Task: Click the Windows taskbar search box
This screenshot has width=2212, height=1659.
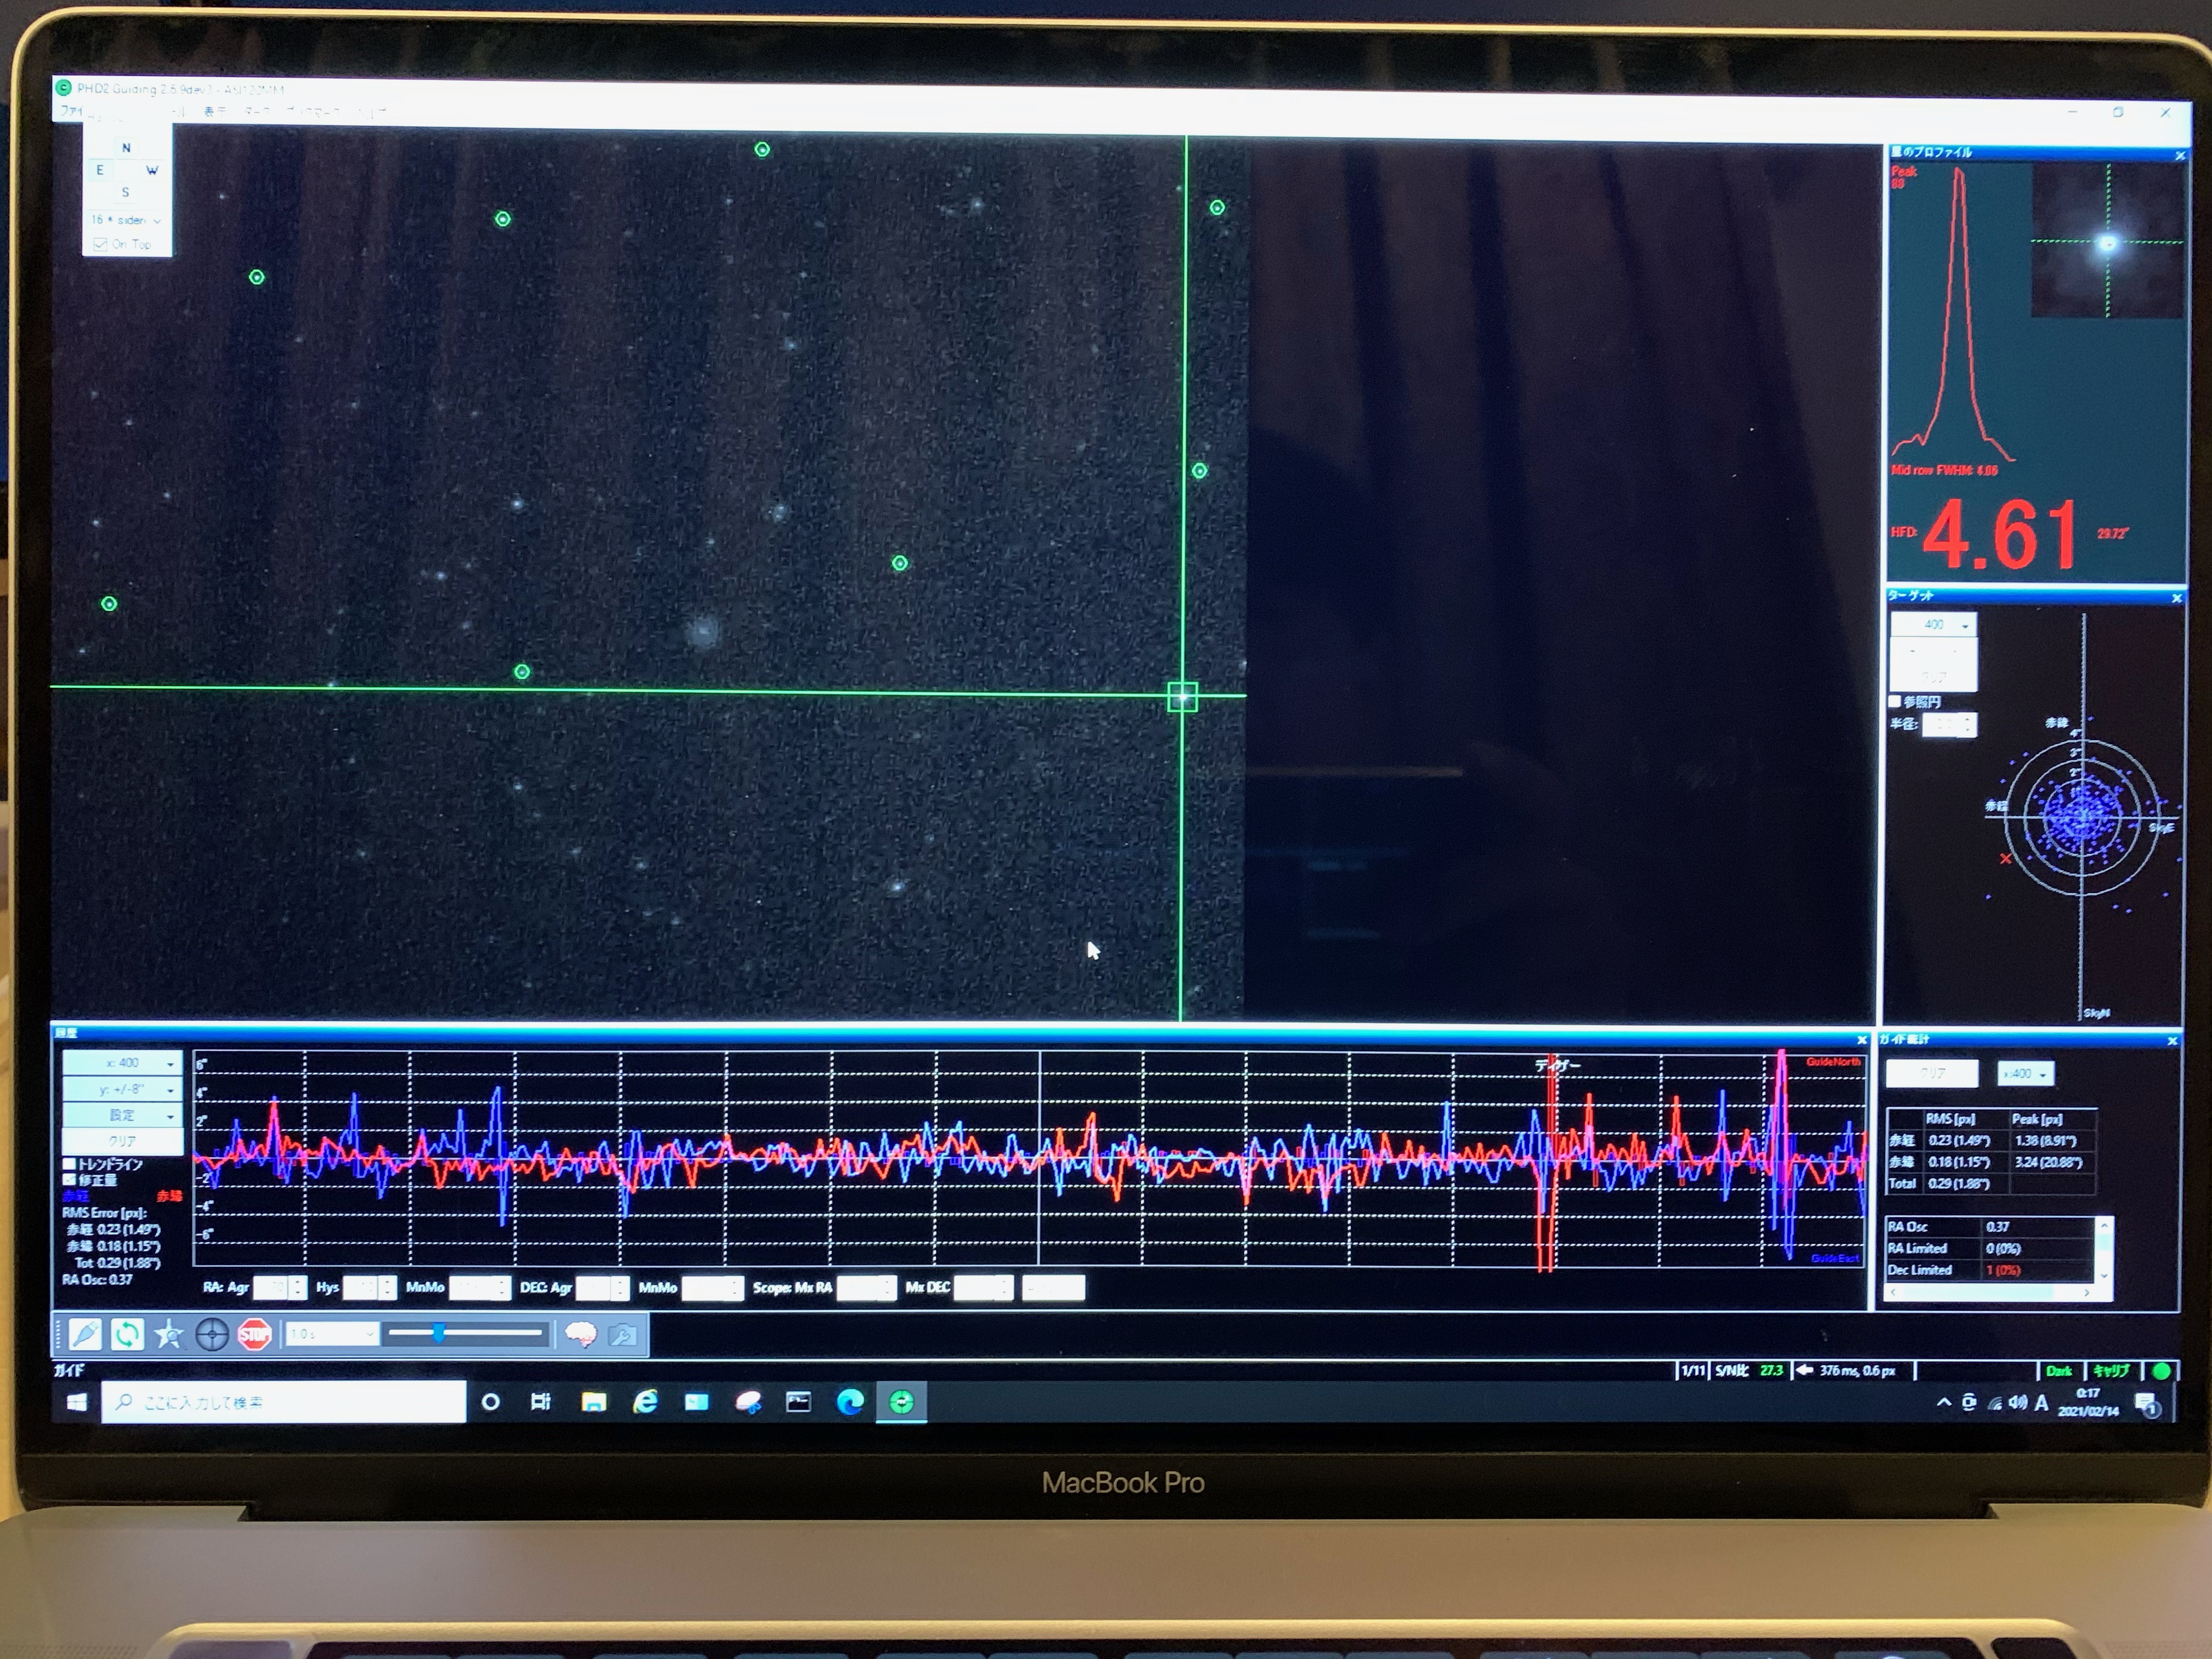Action: pos(284,1402)
